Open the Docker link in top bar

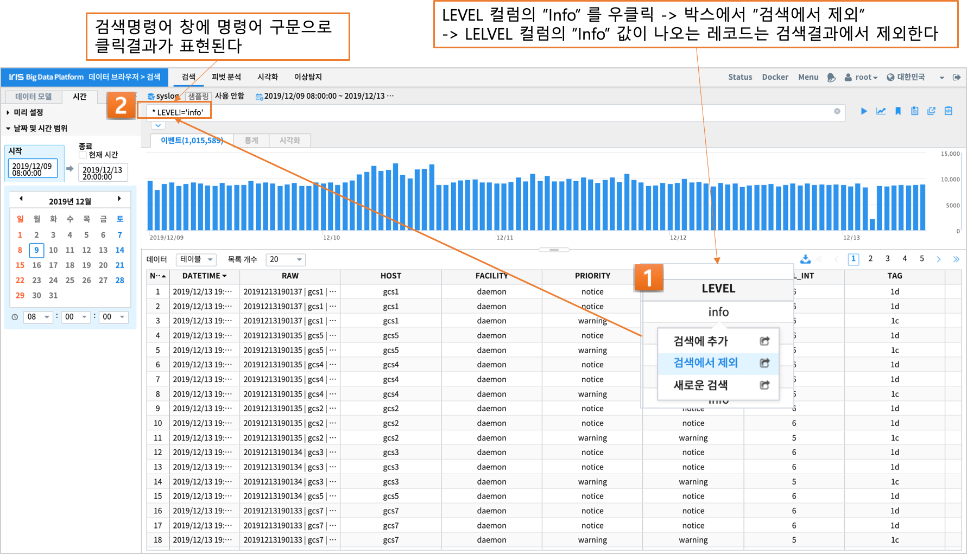coord(775,77)
